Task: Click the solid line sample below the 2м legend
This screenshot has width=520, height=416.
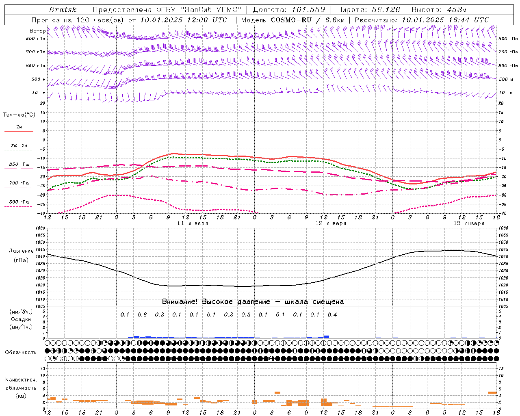Action: (19, 132)
